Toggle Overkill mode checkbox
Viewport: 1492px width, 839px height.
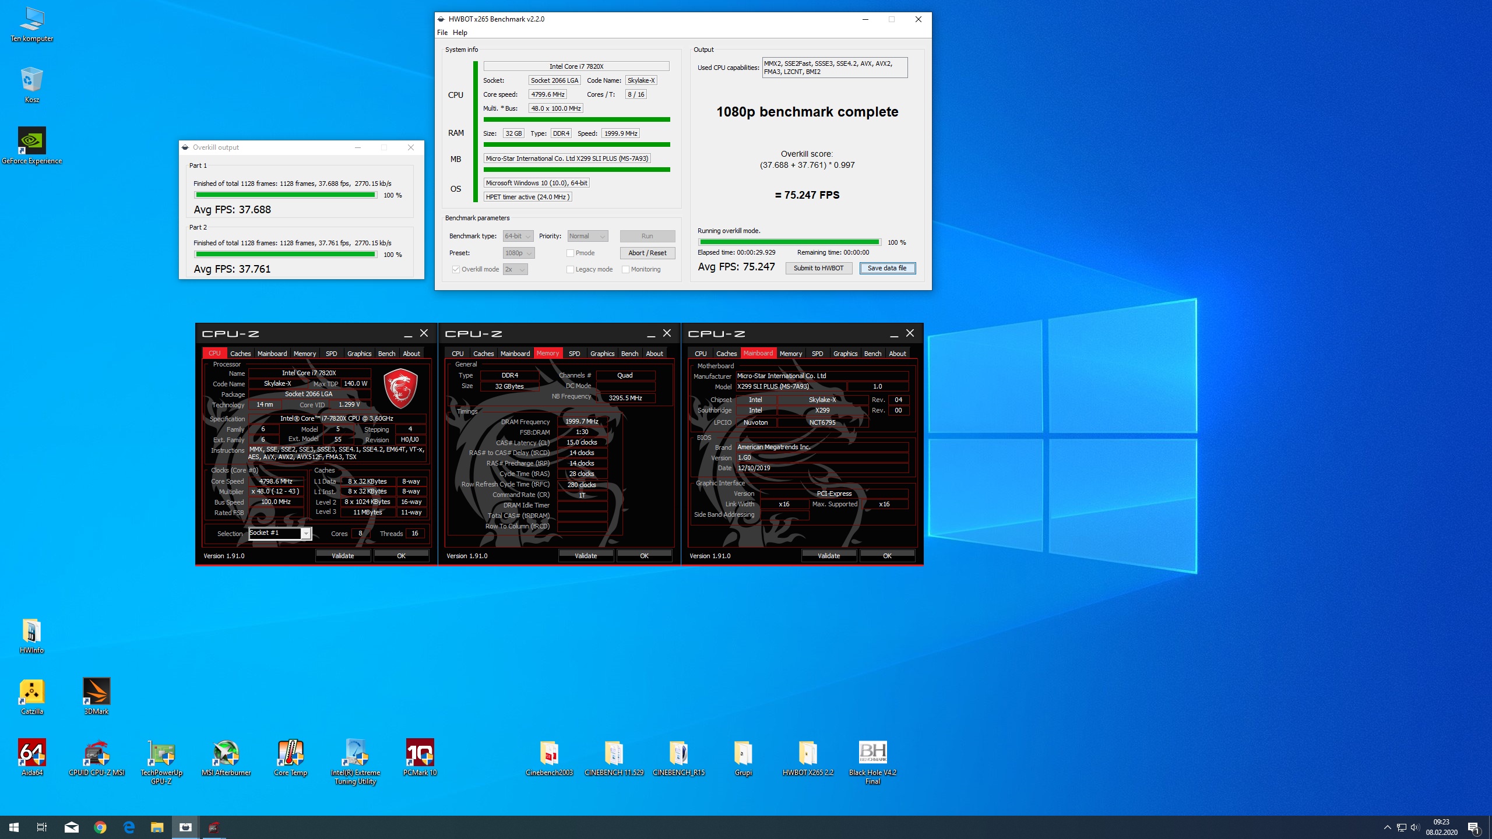pyautogui.click(x=456, y=269)
